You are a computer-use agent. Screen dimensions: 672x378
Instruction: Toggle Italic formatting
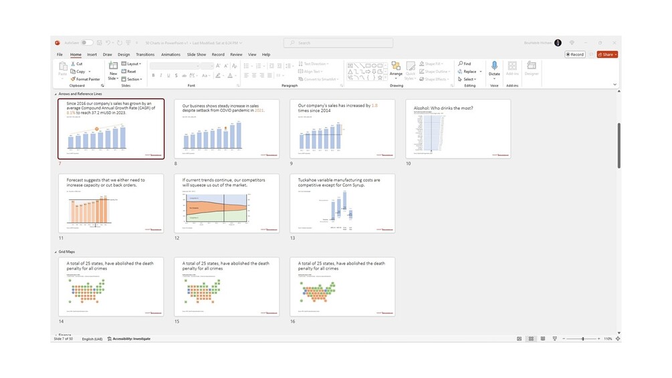point(160,76)
